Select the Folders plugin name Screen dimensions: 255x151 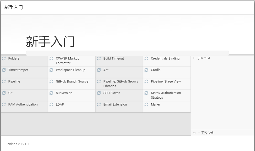pos(14,59)
